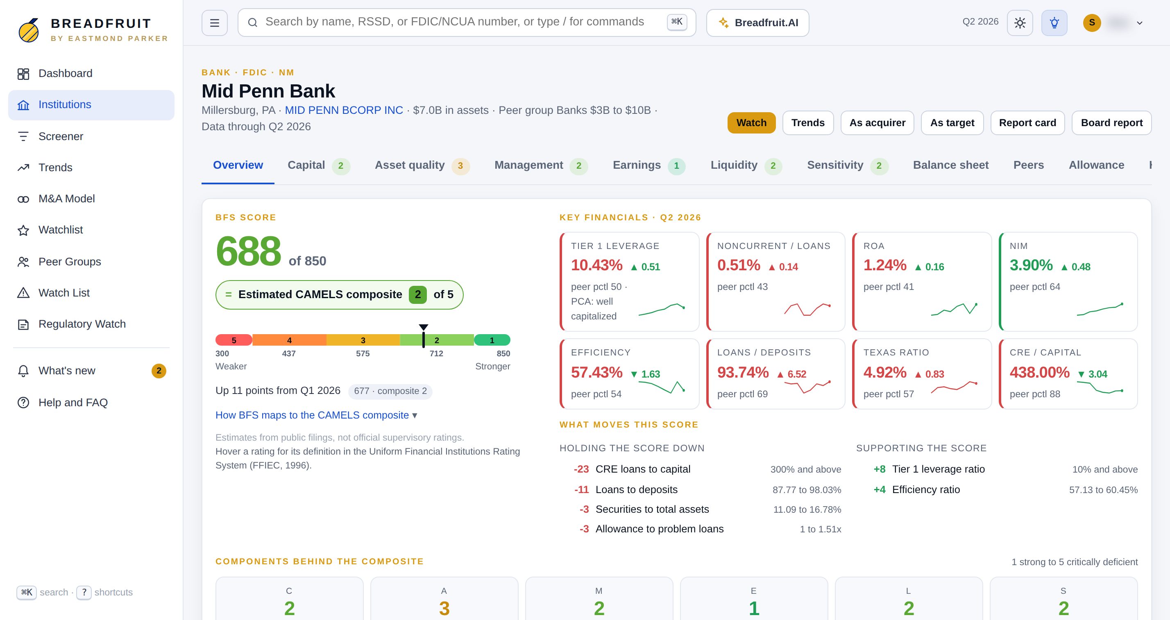The width and height of the screenshot is (1170, 620).
Task: Click the search magnifier icon
Action: coord(253,22)
